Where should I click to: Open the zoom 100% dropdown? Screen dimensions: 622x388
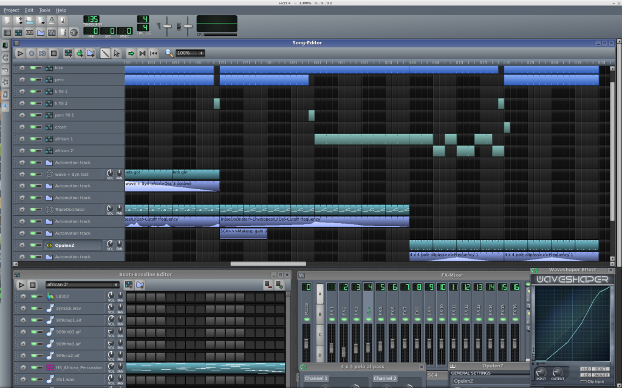(190, 53)
